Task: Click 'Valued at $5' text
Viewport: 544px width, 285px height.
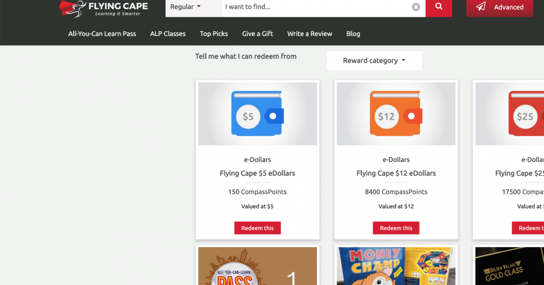Action: [257, 206]
